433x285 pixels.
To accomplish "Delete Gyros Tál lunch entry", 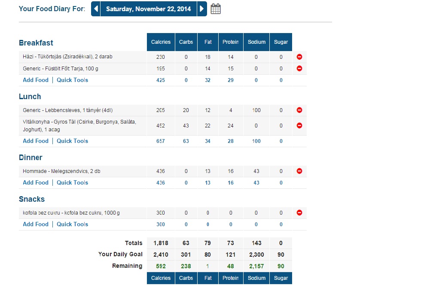I will coord(299,126).
